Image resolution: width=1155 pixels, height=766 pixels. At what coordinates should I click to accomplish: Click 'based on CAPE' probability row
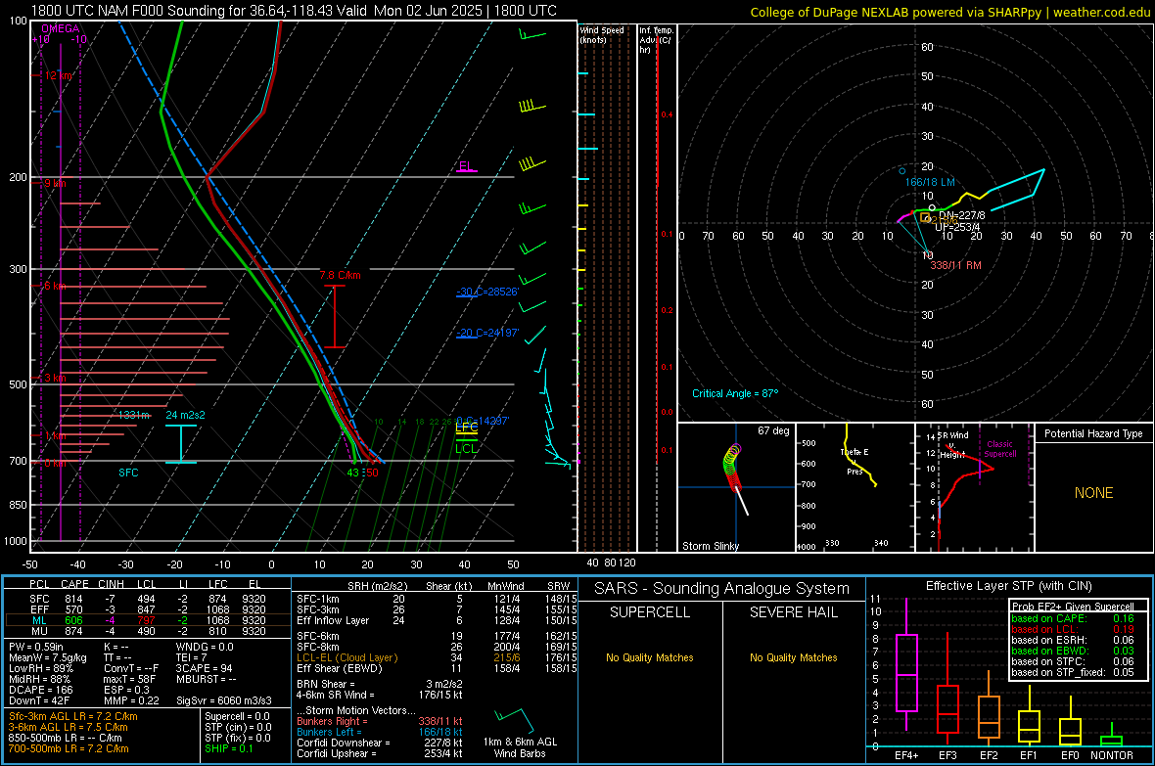click(x=1073, y=618)
